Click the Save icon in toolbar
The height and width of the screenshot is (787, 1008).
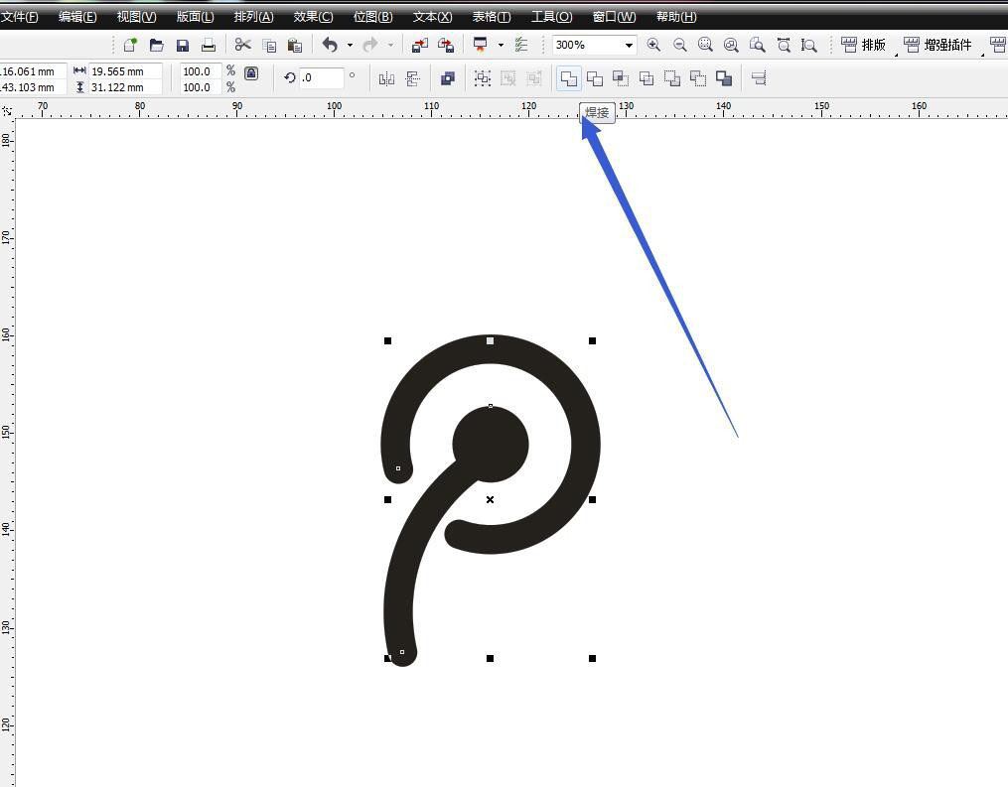pyautogui.click(x=183, y=45)
